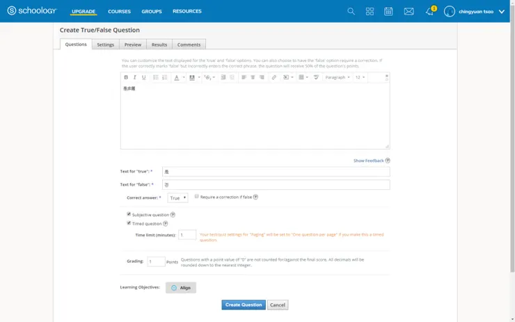Viewport: 515px width, 322px height.
Task: Apply text color with the A icon
Action: click(177, 77)
